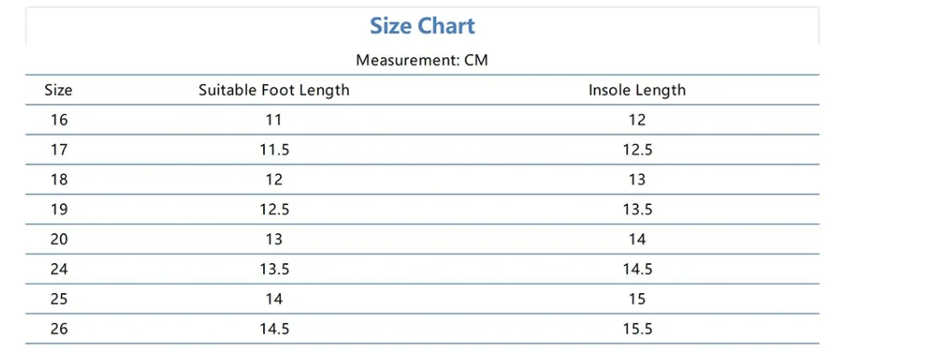946x348 pixels.
Task: Click foot length 13.5 for size 24
Action: coord(274,269)
